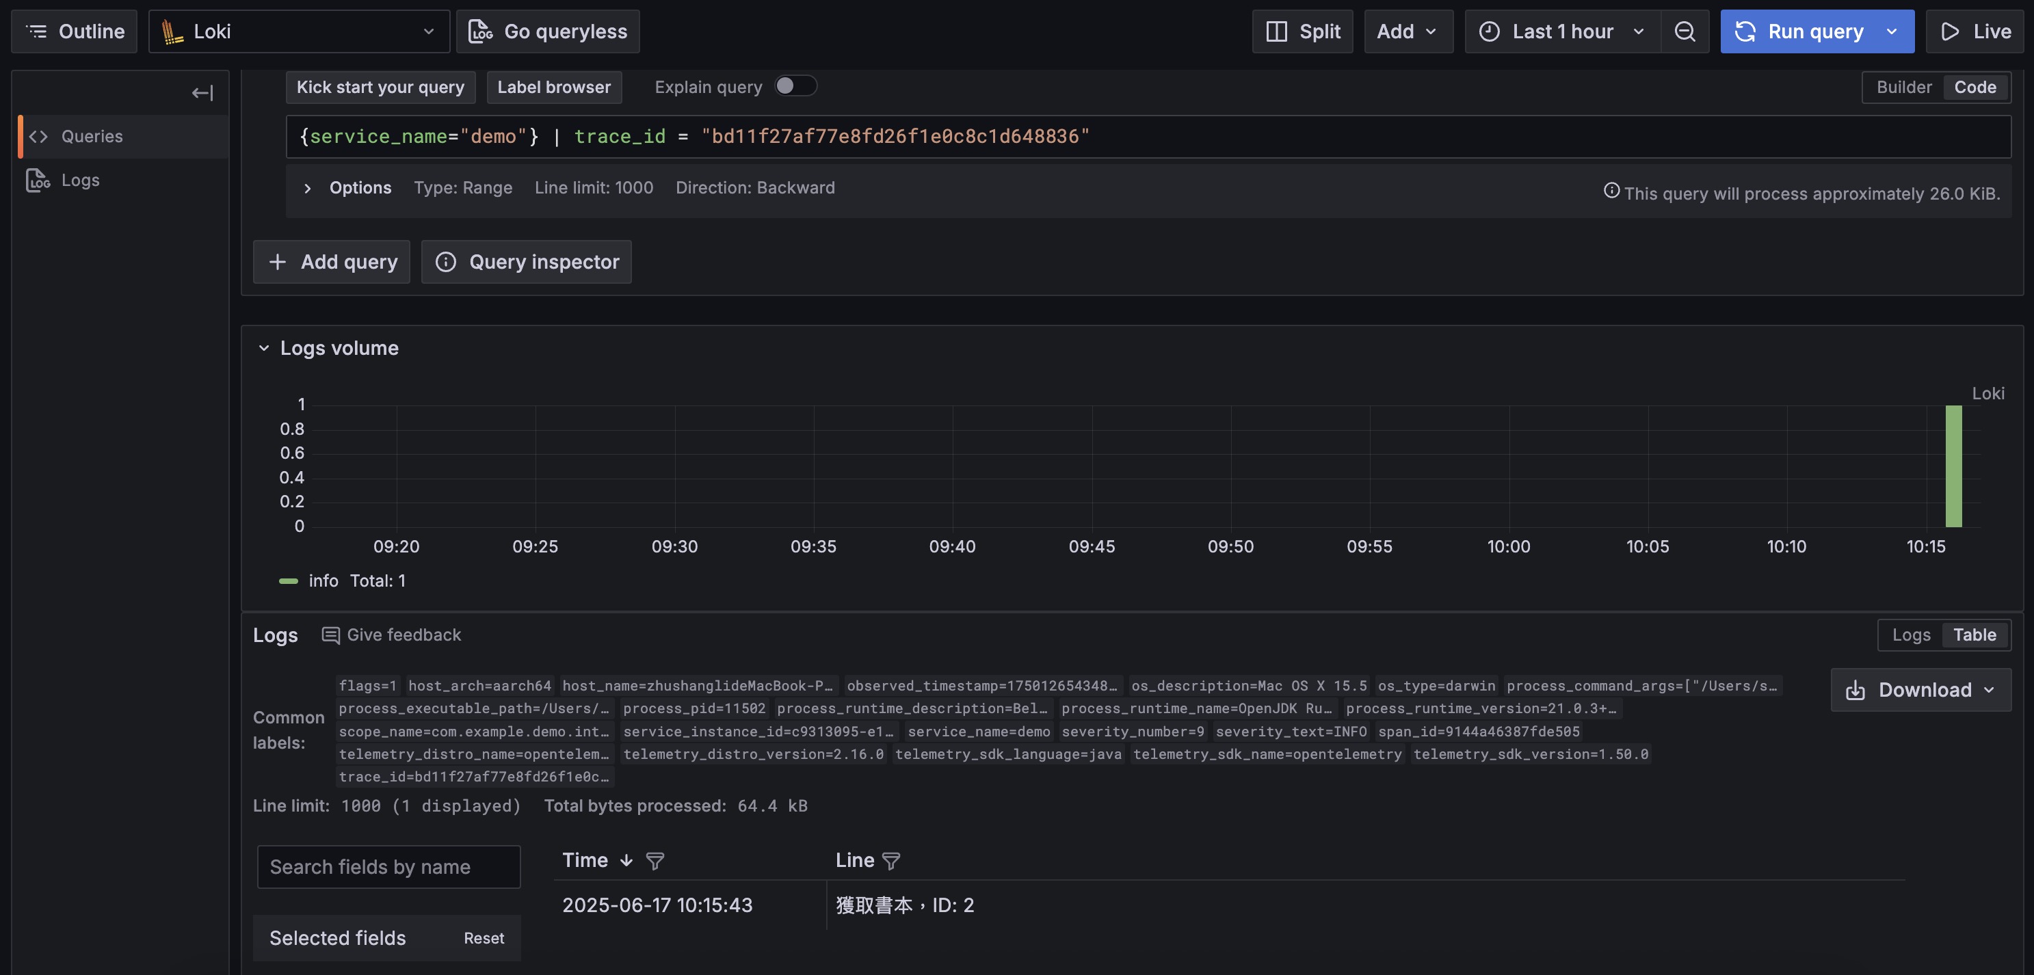
Task: Click the Line column filter icon
Action: coord(890,861)
